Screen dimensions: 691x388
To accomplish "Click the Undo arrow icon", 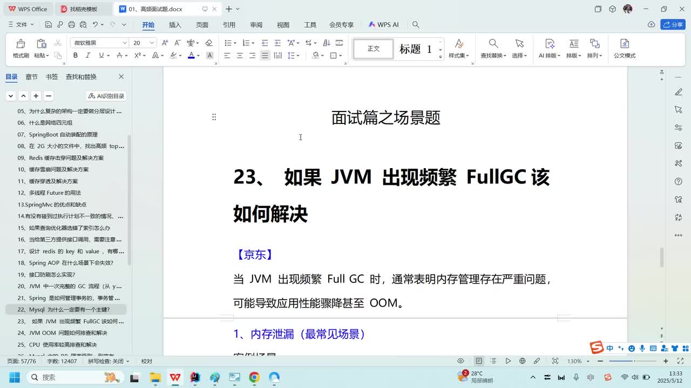I will [x=95, y=25].
